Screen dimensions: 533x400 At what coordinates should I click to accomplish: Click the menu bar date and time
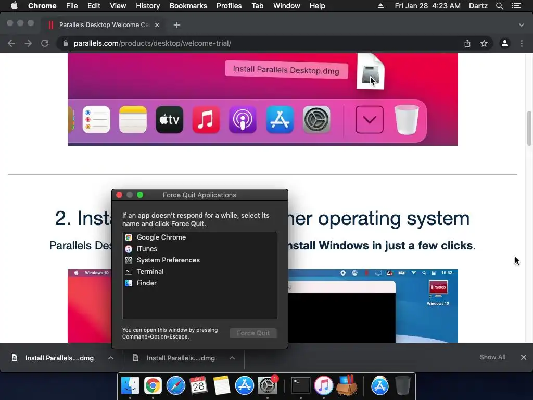coord(428,6)
